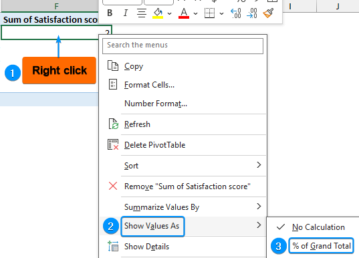
Task: Toggle bold in the mini toolbar
Action: 110,13
